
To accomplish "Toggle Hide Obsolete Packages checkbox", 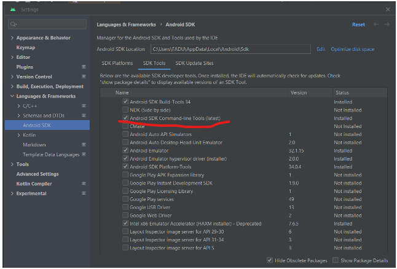I will 270,260.
